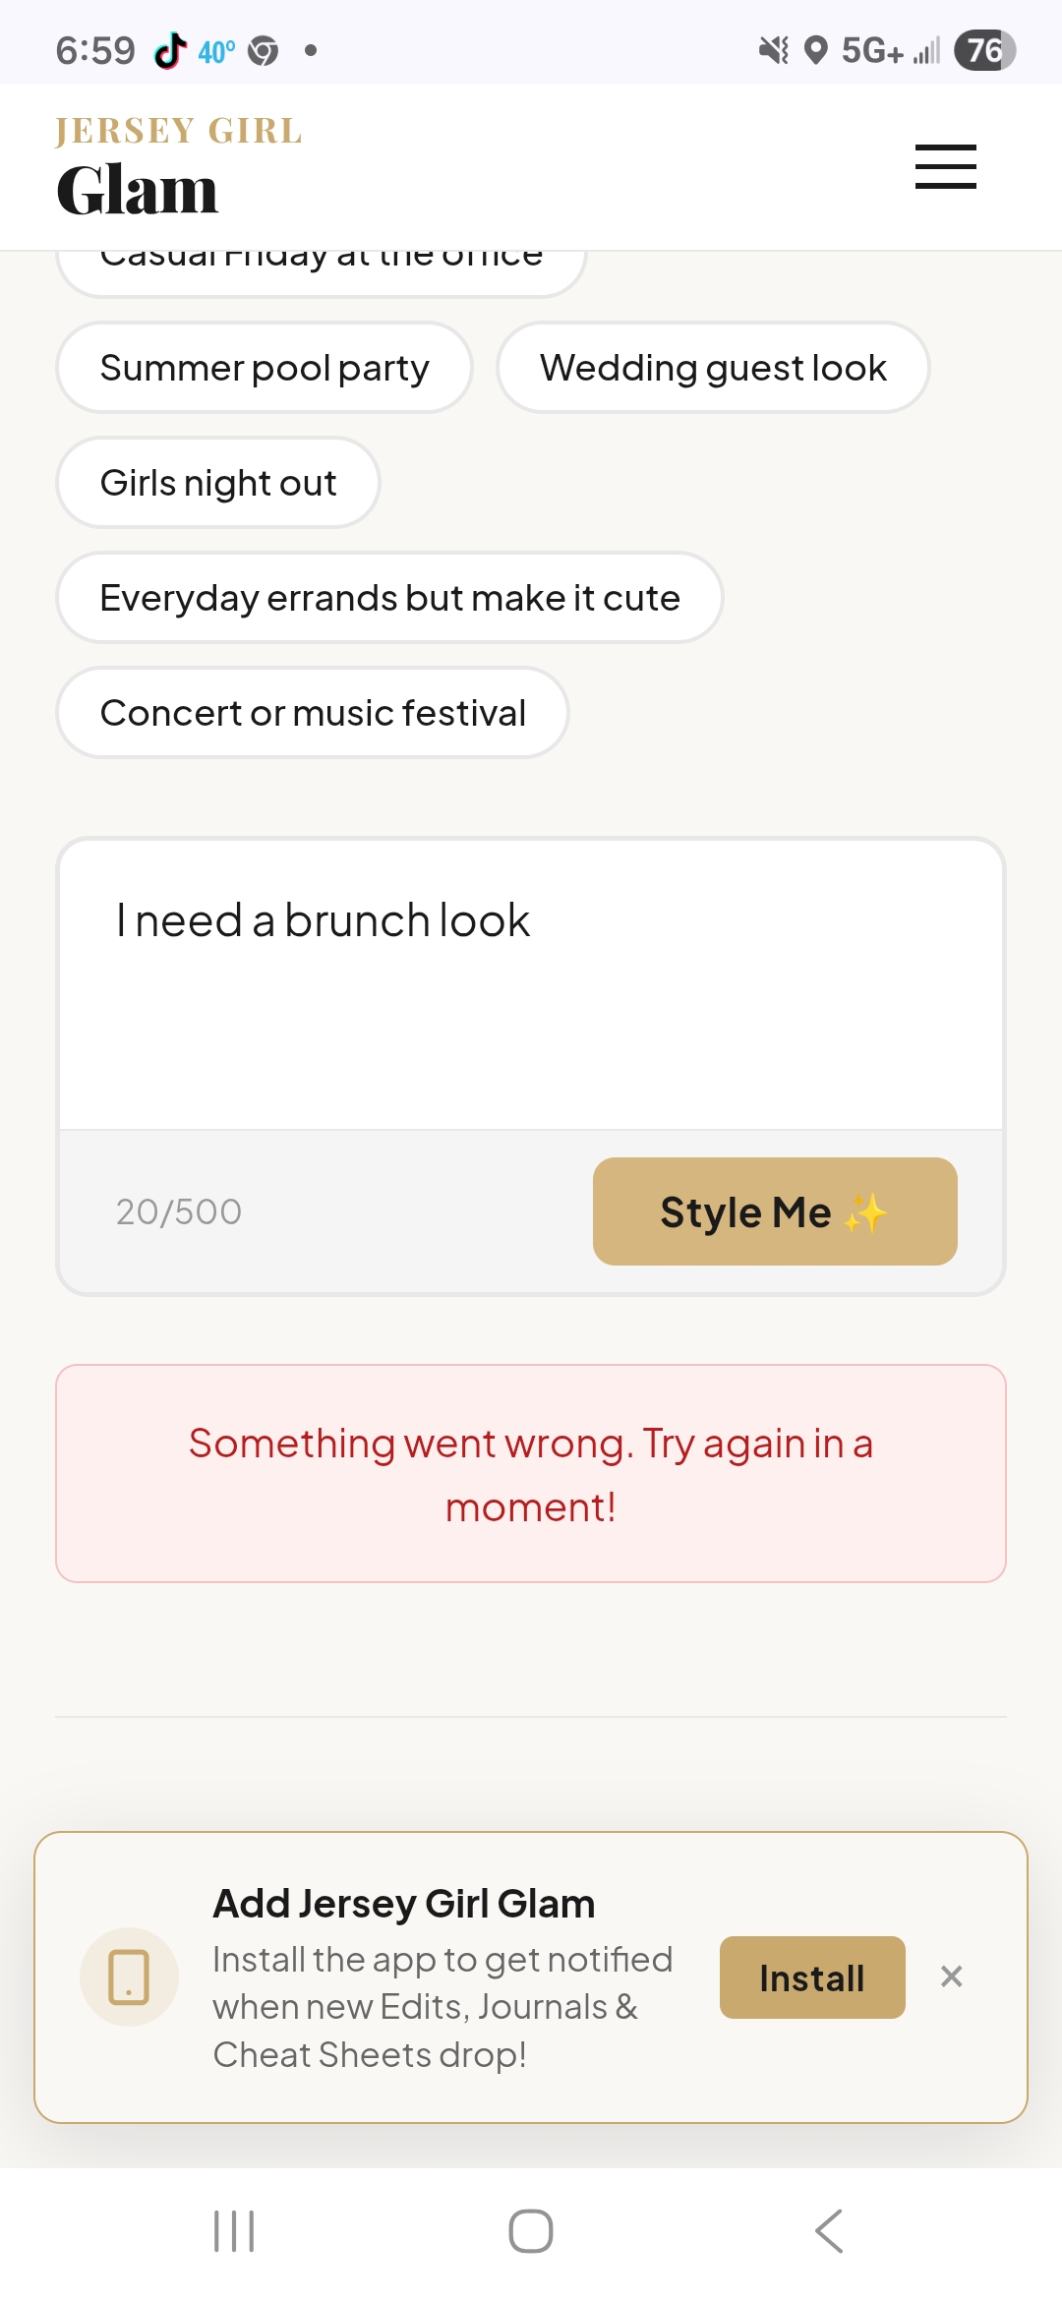1062x2301 pixels.
Task: Tap the muted sound status icon
Action: (x=774, y=50)
